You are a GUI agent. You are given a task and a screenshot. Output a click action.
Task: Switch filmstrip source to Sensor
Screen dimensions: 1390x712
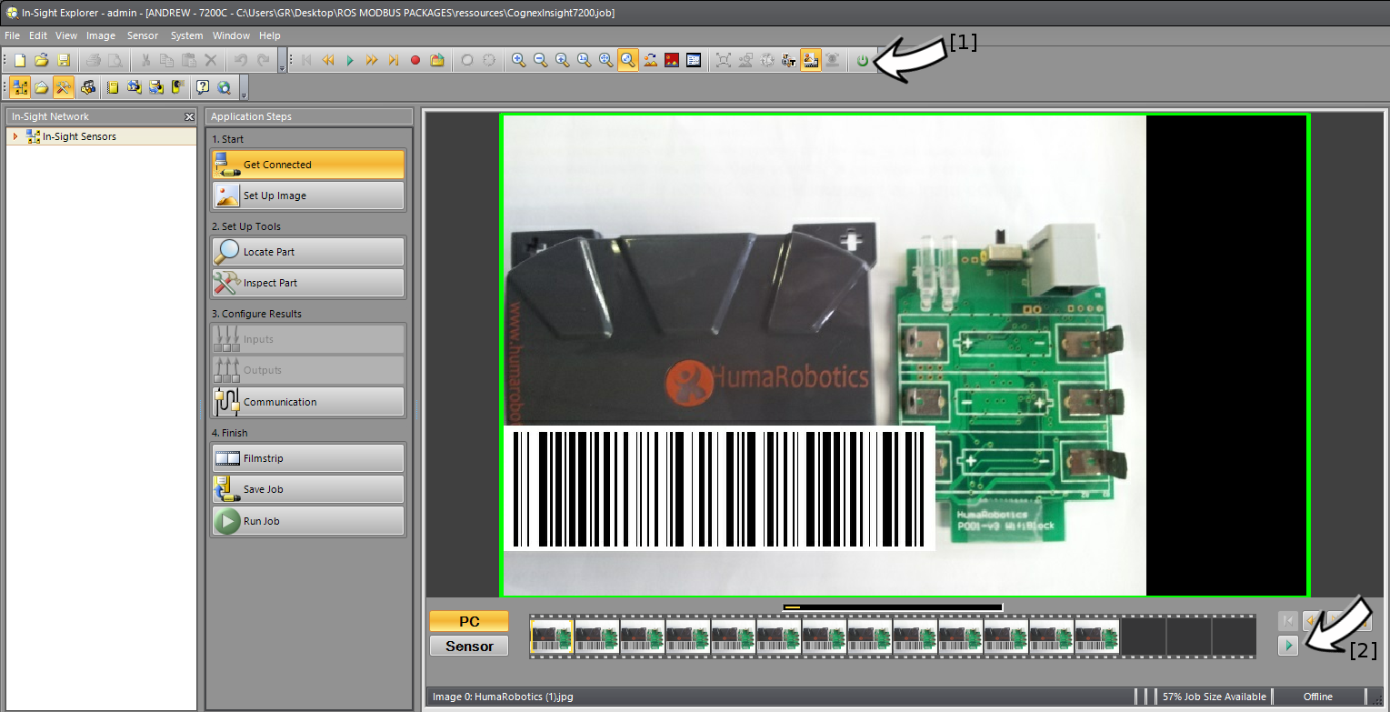coord(469,646)
